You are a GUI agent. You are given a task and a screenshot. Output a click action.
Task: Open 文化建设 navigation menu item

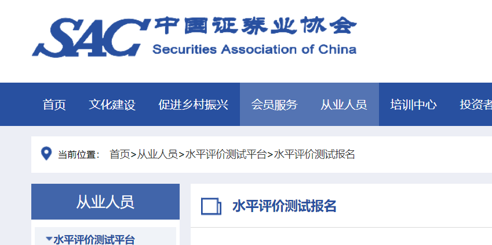pos(112,105)
